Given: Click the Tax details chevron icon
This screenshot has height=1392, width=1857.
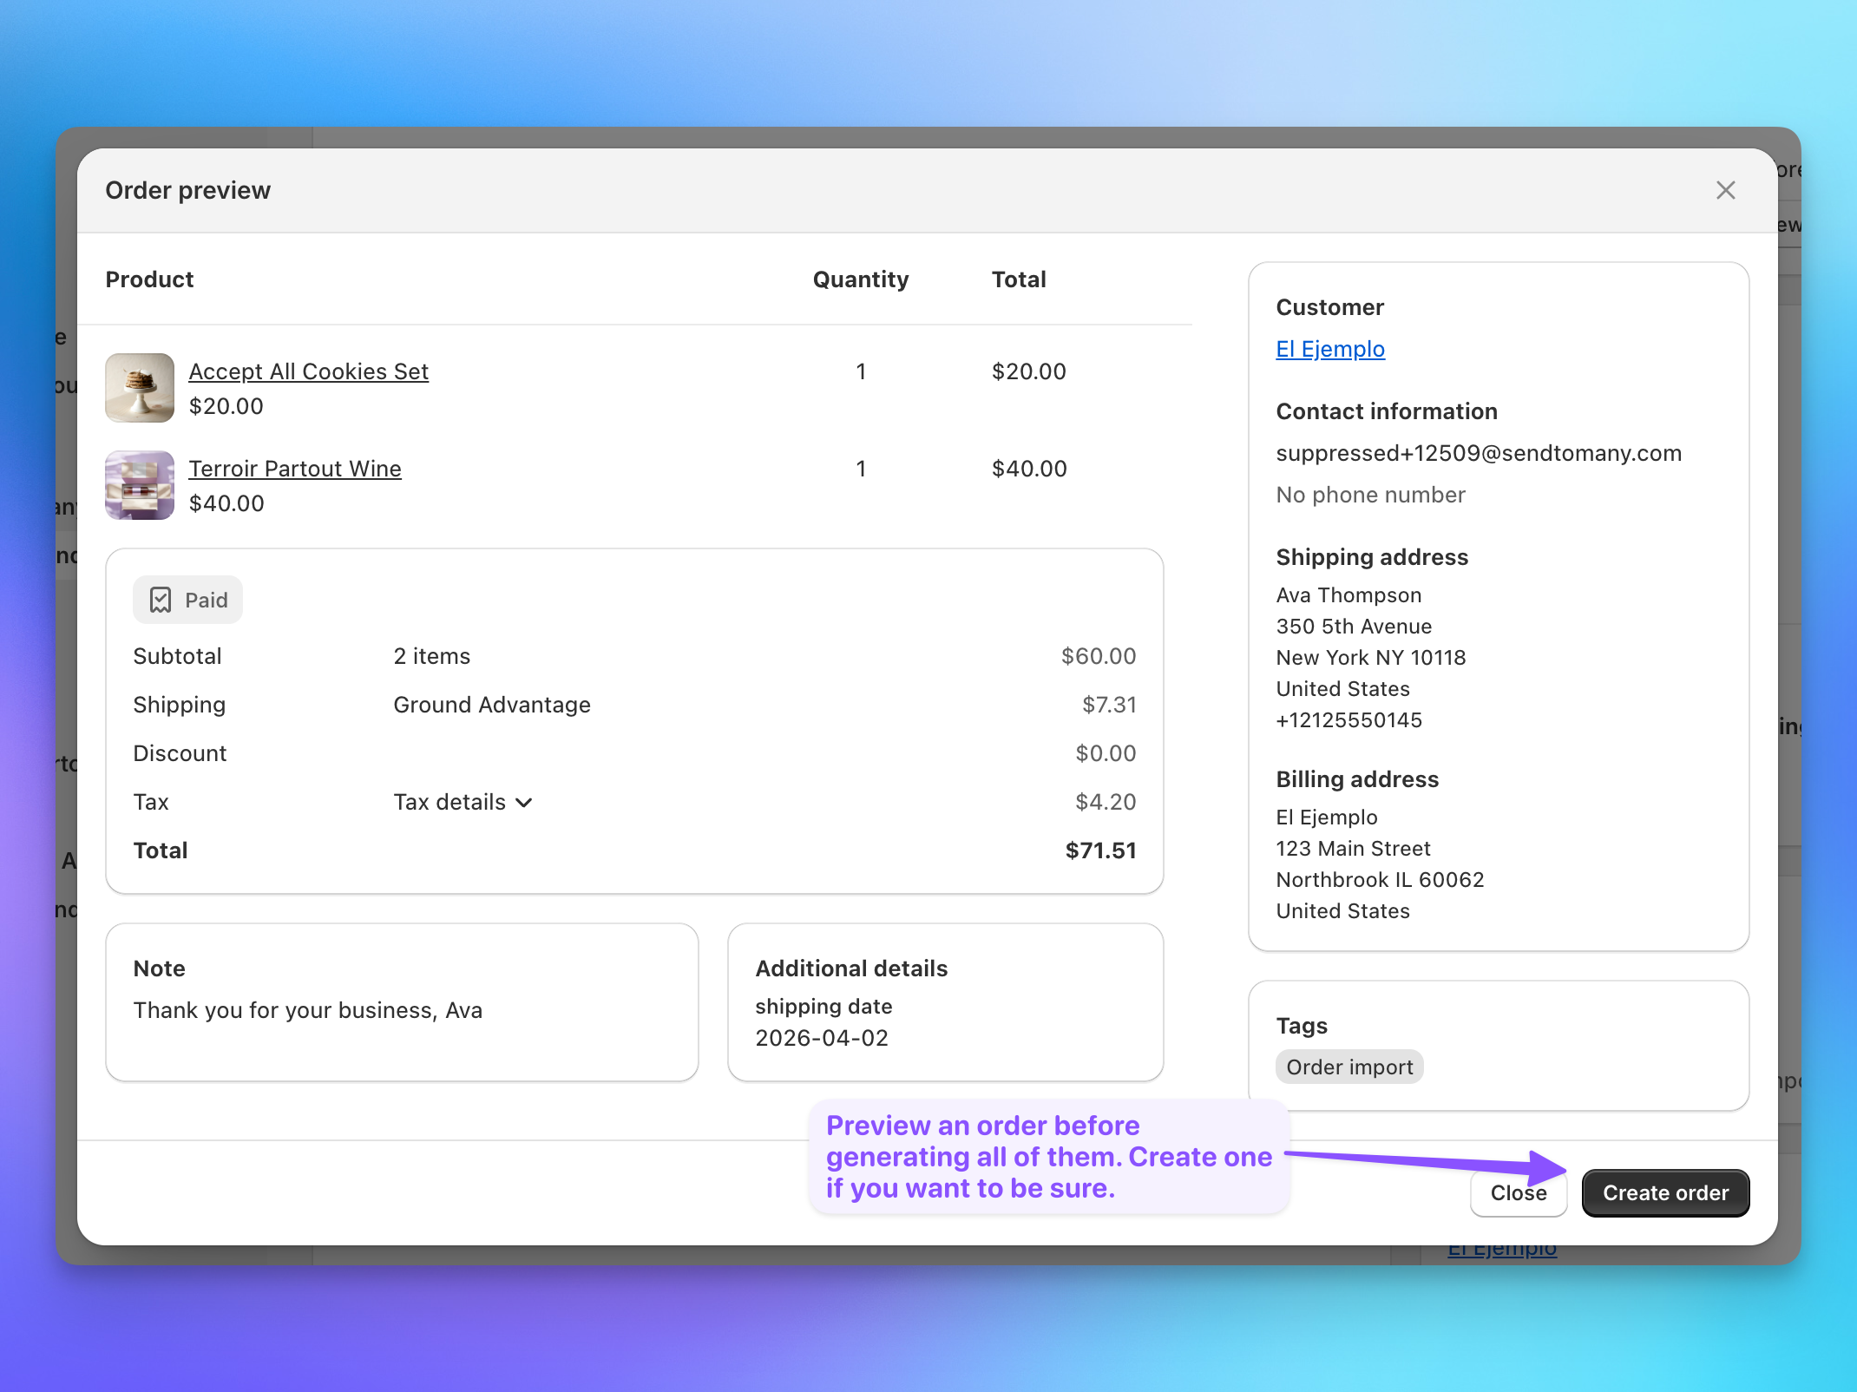Looking at the screenshot, I should pos(524,803).
